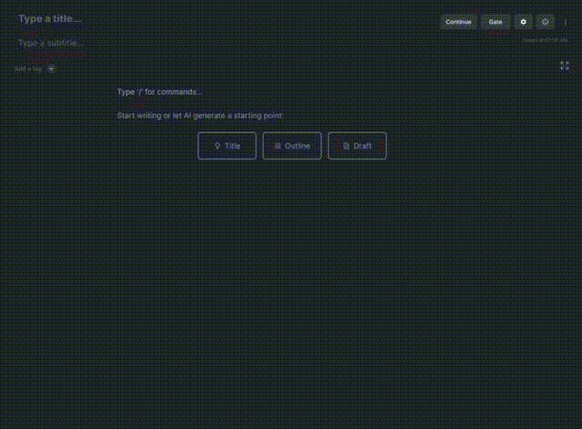Click the document icon in the Draft button

[346, 145]
